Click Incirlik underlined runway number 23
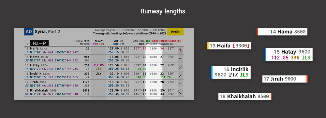The width and height of the screenshot is (326, 118). click(x=162, y=73)
